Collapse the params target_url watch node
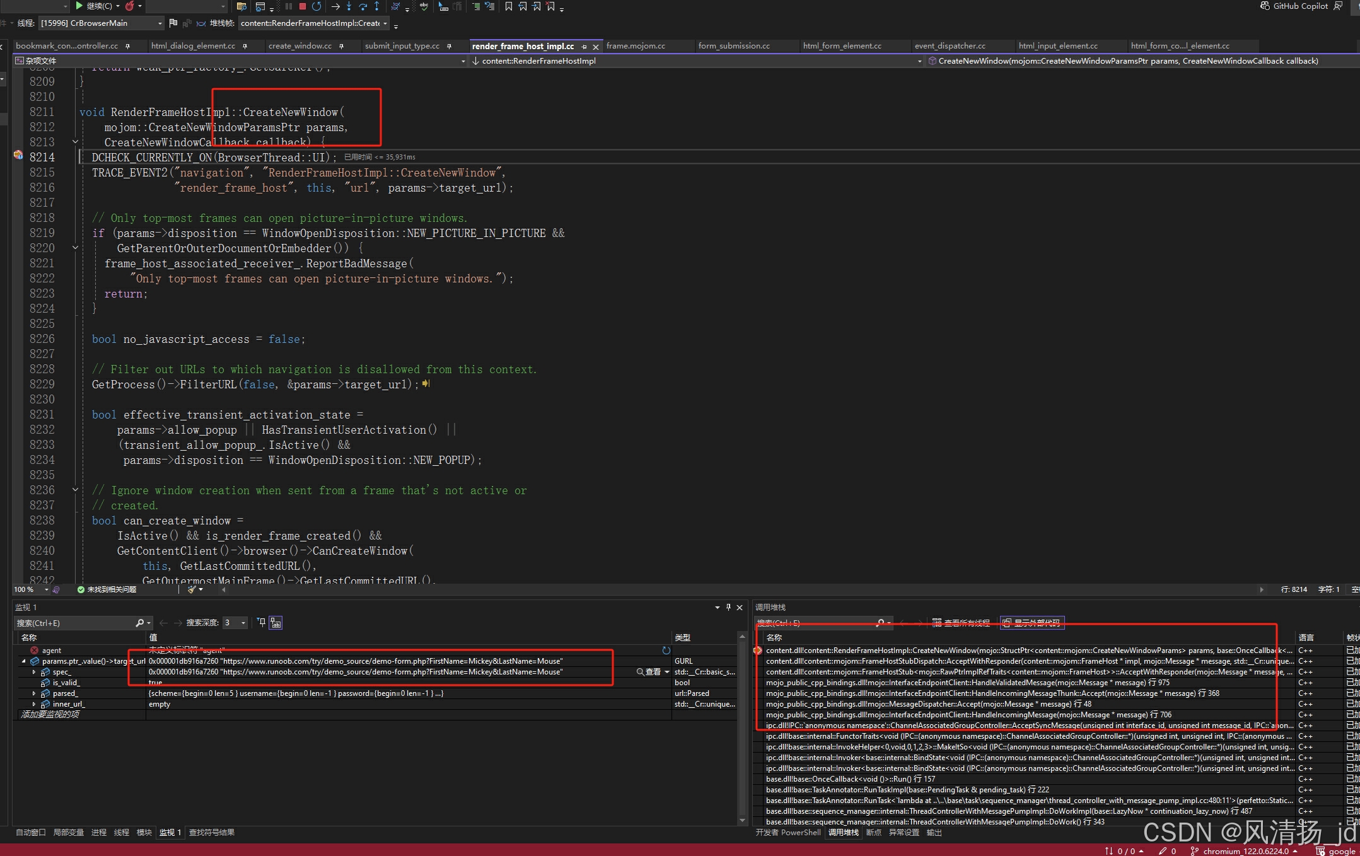Viewport: 1360px width, 856px height. click(x=24, y=661)
